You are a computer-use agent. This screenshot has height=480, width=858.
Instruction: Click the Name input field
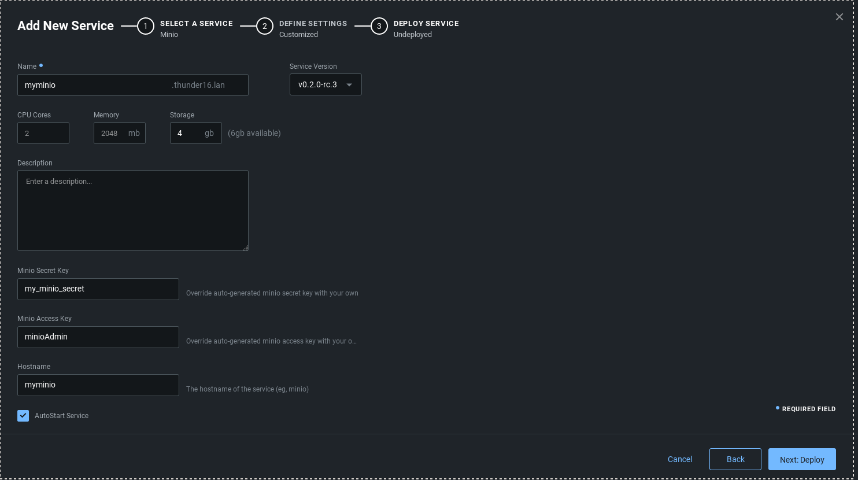click(133, 85)
